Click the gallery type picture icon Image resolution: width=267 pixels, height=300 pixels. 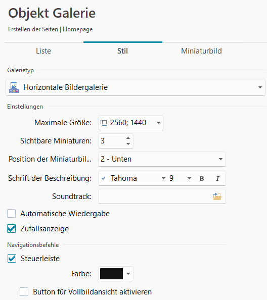click(14, 87)
